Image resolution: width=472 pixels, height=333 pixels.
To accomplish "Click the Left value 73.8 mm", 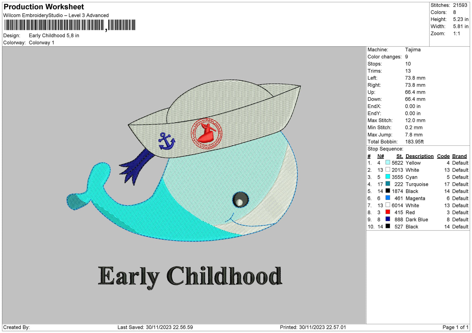I will tap(415, 78).
